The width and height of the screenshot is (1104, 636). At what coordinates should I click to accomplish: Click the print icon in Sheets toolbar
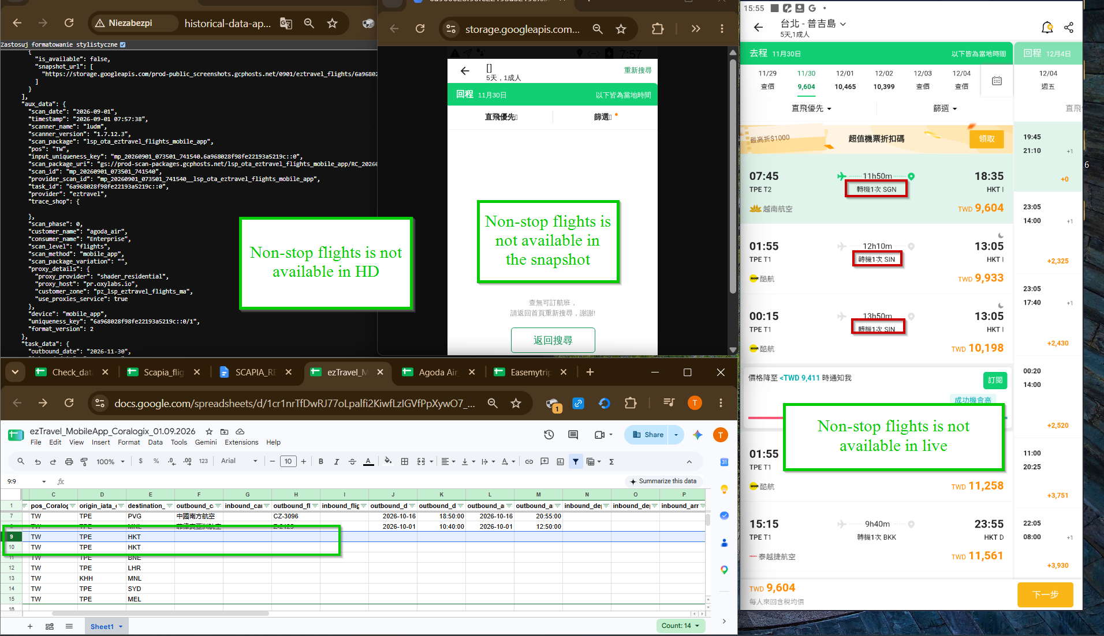pyautogui.click(x=69, y=461)
